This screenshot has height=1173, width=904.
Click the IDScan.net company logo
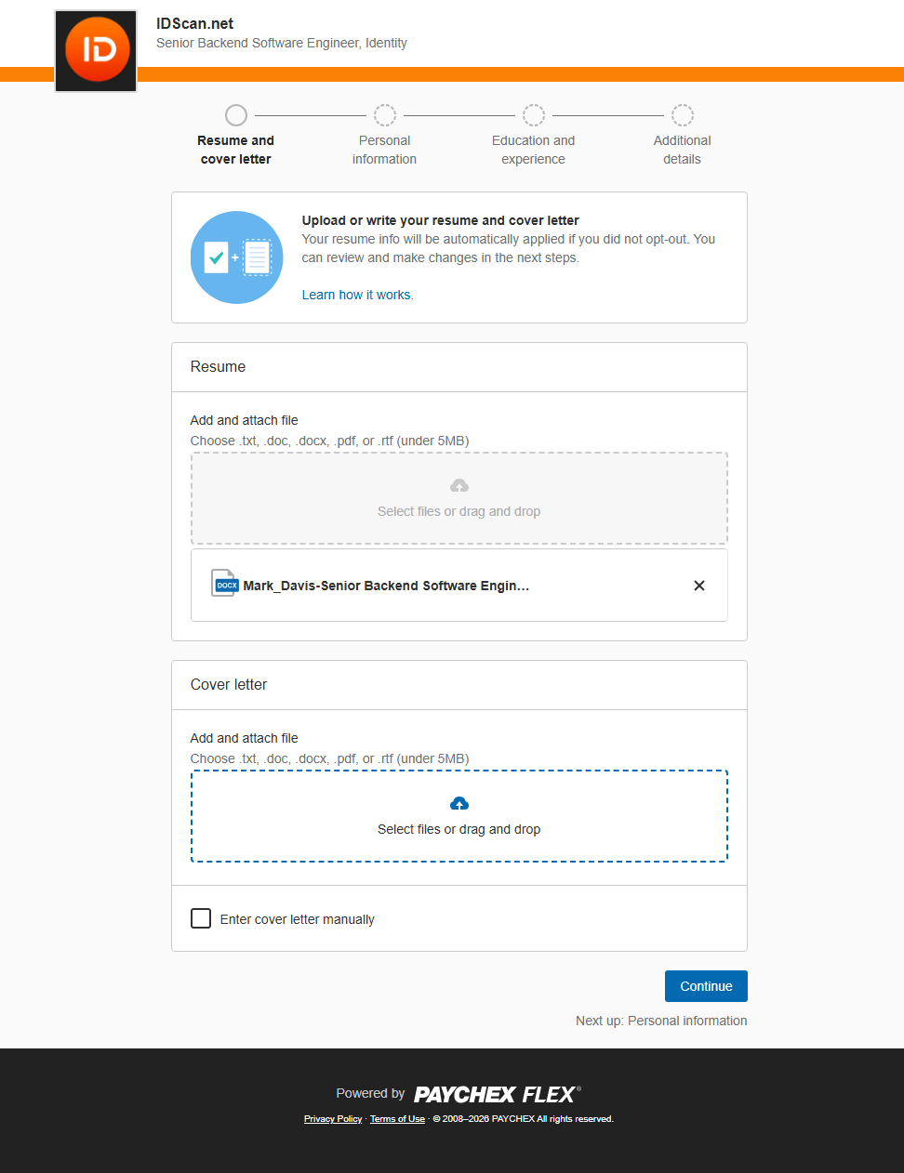[x=96, y=51]
